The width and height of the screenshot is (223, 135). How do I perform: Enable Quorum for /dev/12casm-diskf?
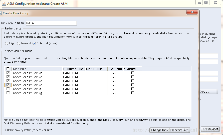pos(133,89)
